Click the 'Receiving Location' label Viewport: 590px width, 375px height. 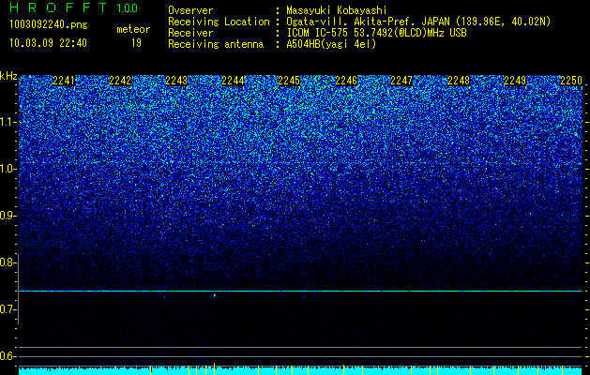[x=219, y=22]
